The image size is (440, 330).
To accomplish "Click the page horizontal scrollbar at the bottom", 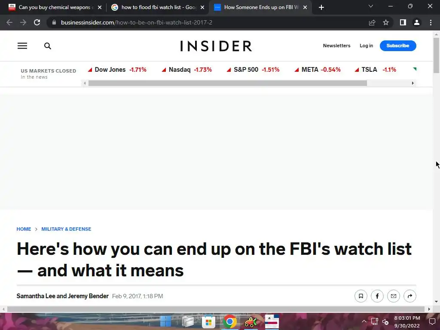I will (x=216, y=309).
